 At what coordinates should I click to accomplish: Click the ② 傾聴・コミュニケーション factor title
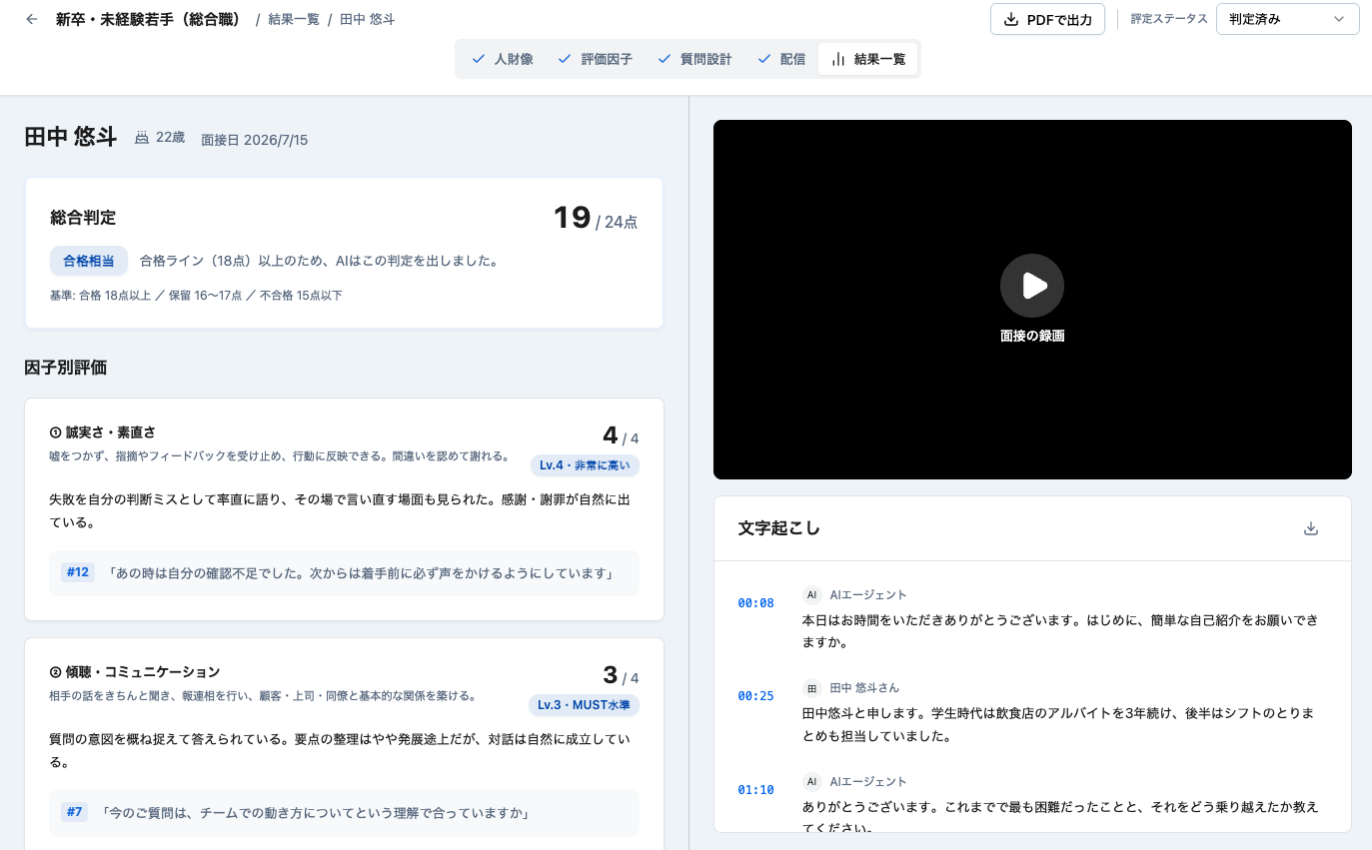point(135,672)
